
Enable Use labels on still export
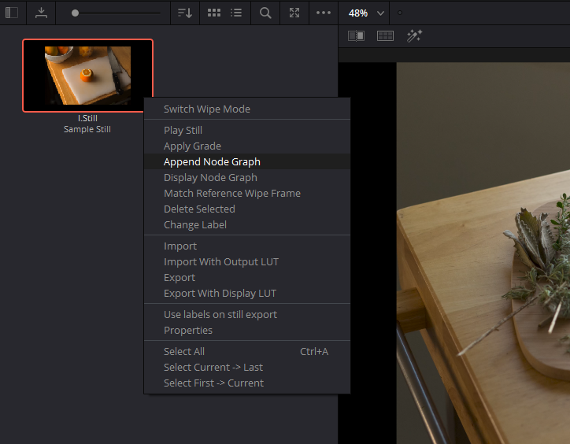220,314
